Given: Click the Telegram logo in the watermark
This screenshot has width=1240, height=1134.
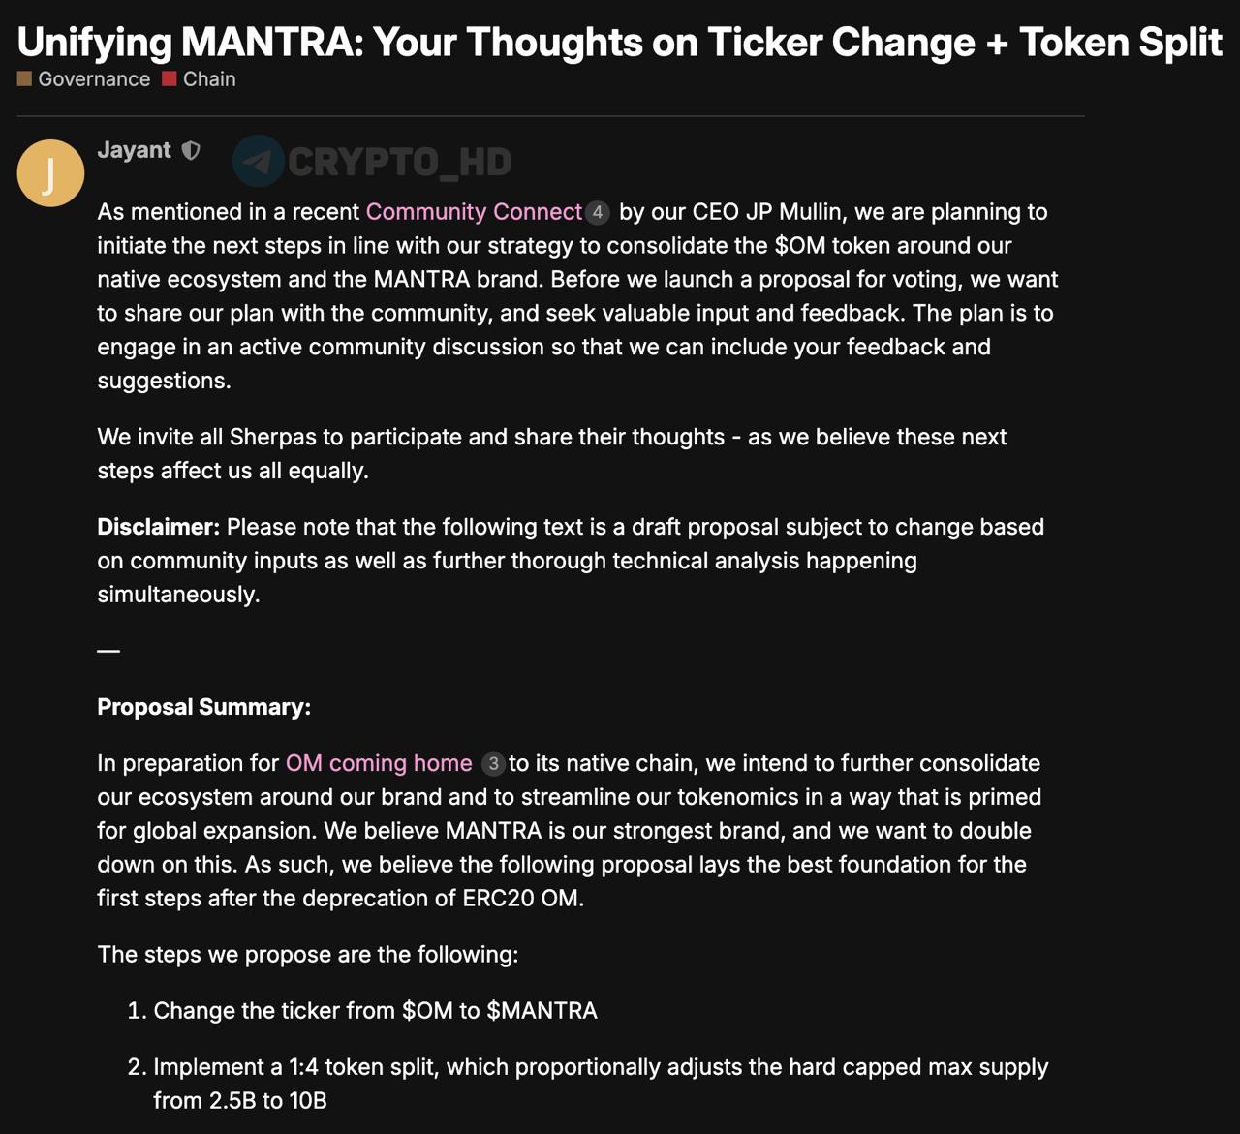Looking at the screenshot, I should click(x=259, y=161).
